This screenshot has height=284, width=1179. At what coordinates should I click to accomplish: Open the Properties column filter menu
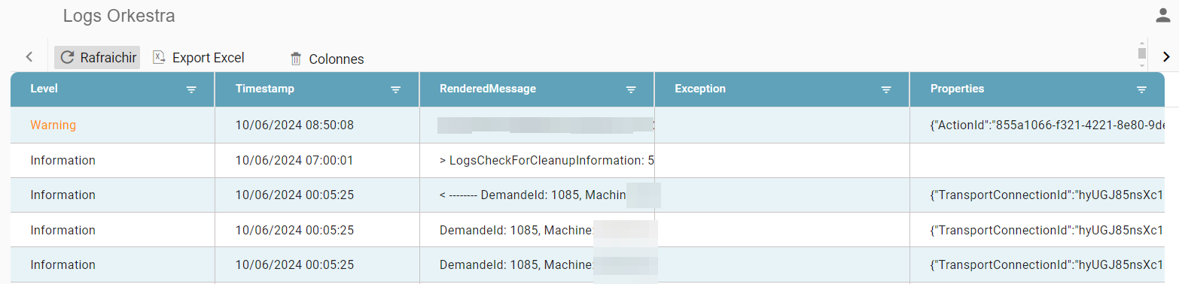1141,89
